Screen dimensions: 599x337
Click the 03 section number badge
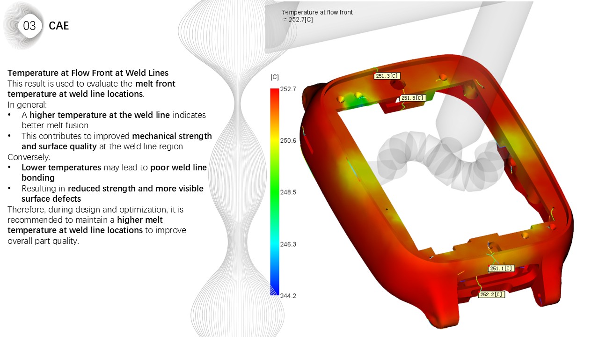pos(29,26)
